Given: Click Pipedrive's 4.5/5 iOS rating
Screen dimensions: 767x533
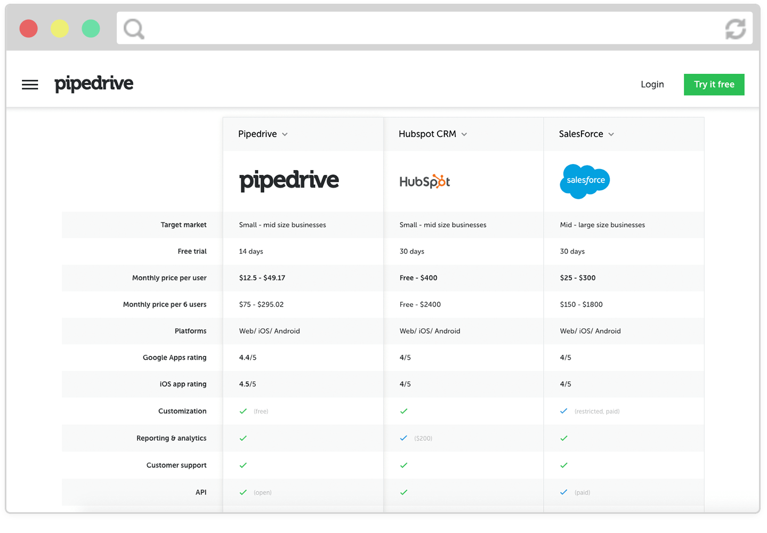Looking at the screenshot, I should (248, 384).
